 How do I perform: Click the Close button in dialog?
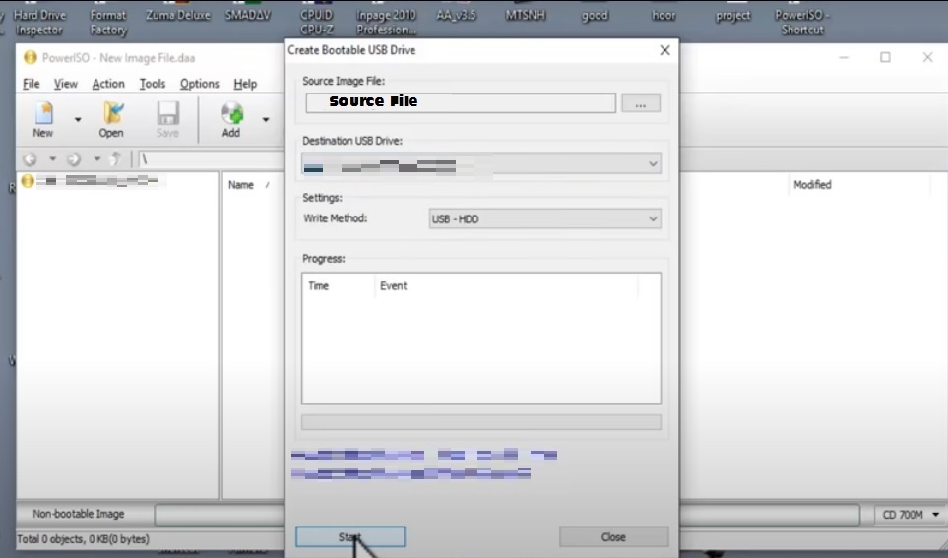click(x=613, y=536)
